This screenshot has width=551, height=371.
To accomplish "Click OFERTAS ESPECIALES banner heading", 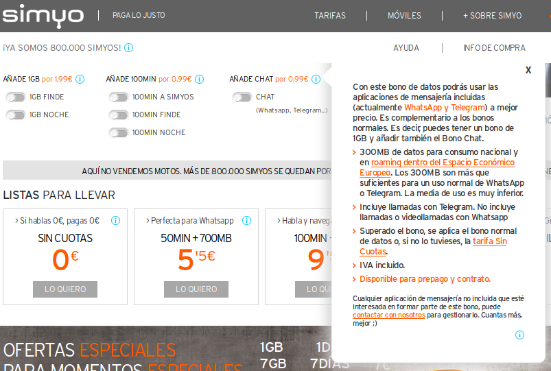I will coord(90,350).
